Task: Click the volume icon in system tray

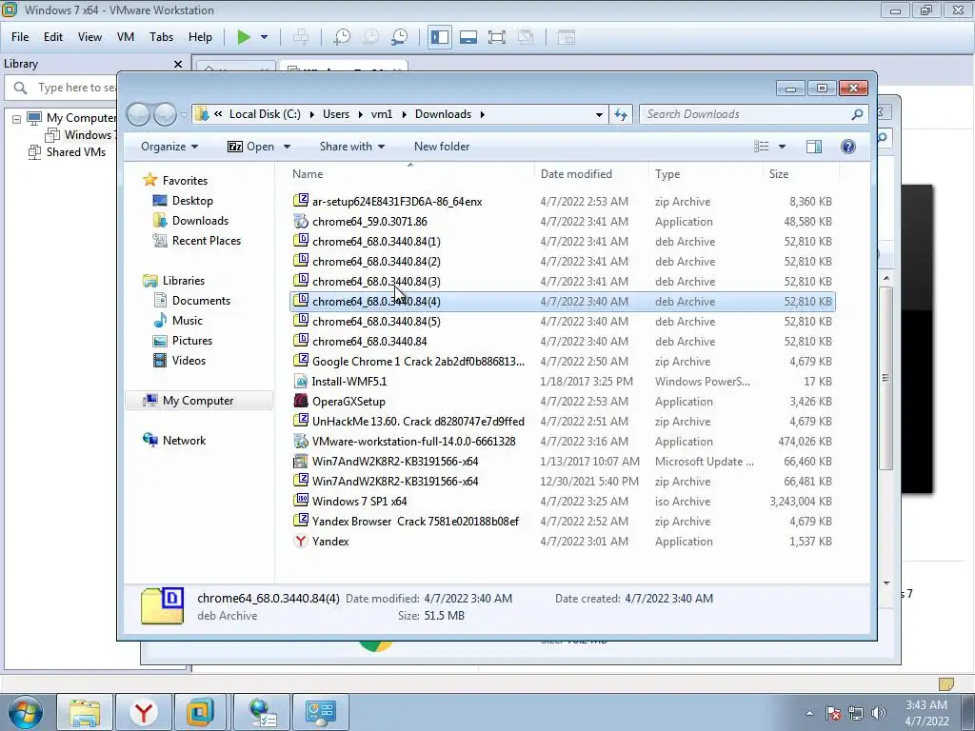Action: [879, 713]
